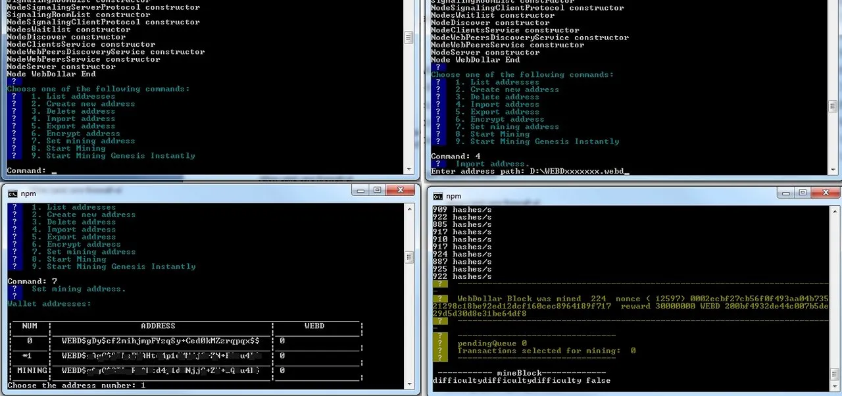This screenshot has height=396, width=842.
Task: Click 'Node WebDollar End' in the Import-address window
Action: 476,60
